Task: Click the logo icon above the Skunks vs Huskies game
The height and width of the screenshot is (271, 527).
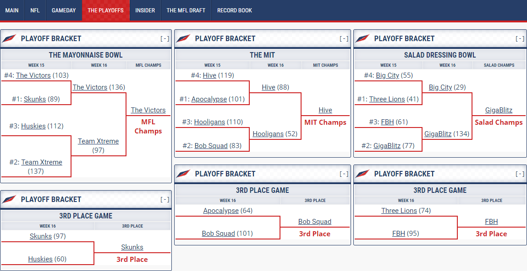Action: coord(9,200)
